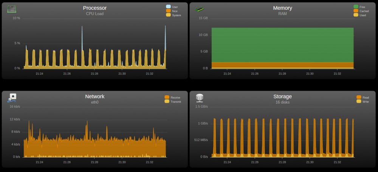
Task: Click the Network panel title
Action: 95,96
